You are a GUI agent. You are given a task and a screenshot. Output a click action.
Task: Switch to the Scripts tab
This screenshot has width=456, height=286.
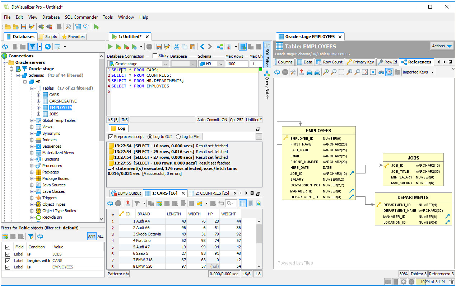click(x=48, y=37)
